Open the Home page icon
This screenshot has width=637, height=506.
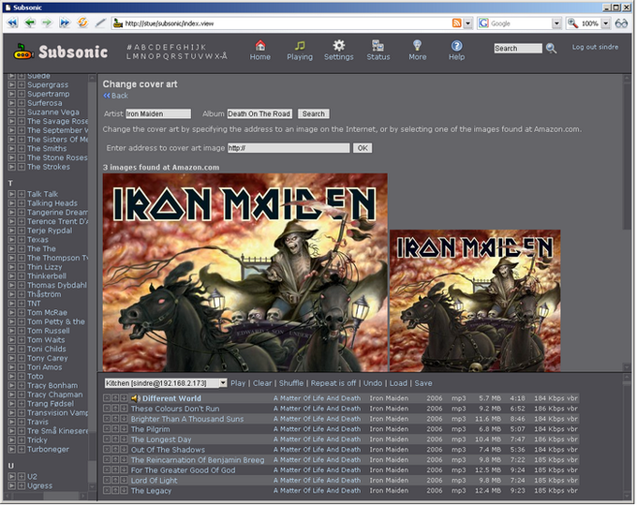(x=259, y=45)
